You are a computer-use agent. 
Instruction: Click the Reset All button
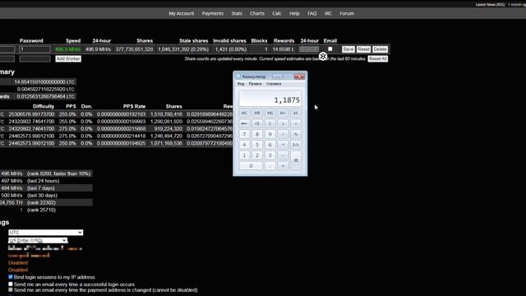click(x=378, y=58)
